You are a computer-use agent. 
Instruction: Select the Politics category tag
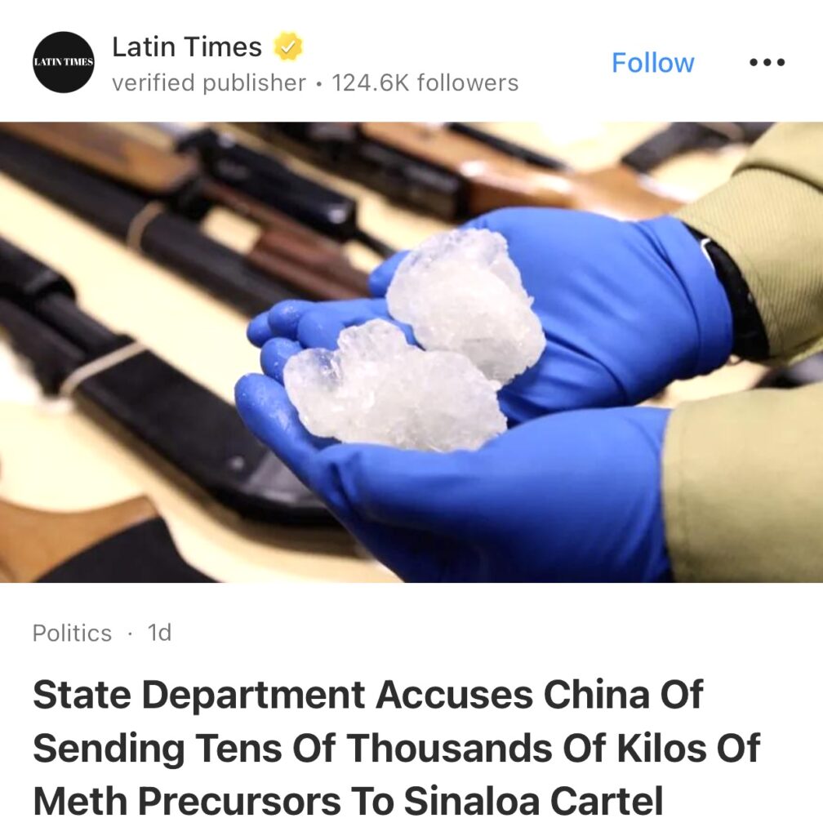[x=72, y=633]
